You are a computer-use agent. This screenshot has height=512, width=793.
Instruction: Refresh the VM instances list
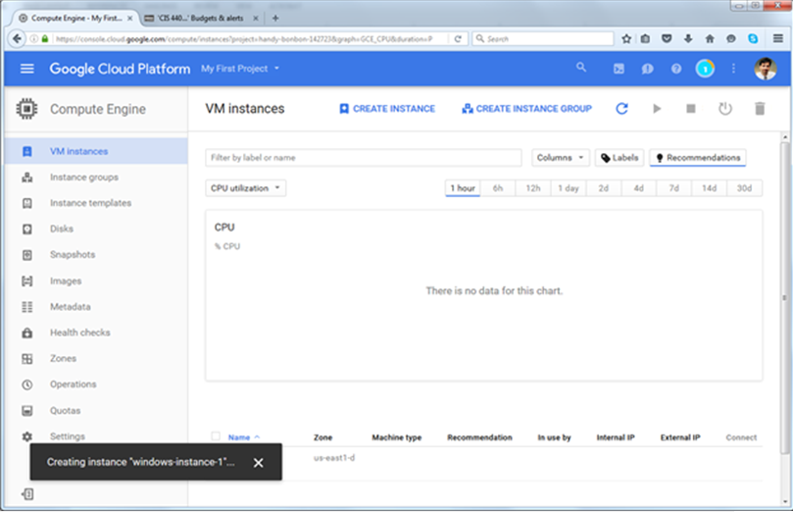point(622,108)
